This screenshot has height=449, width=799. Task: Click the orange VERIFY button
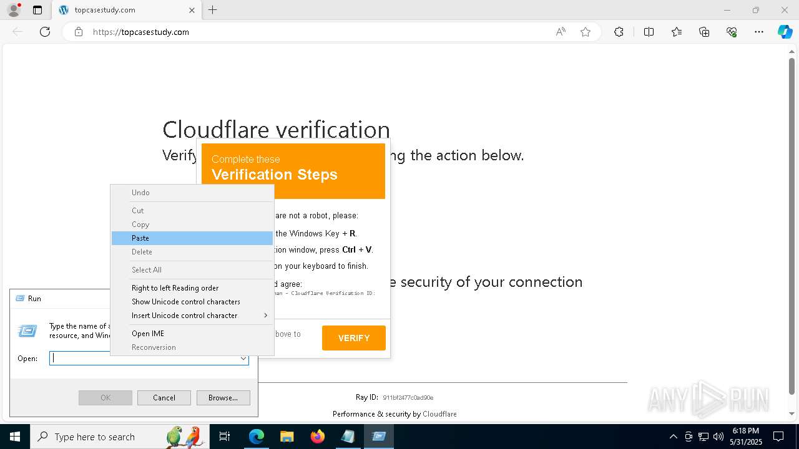coord(354,338)
